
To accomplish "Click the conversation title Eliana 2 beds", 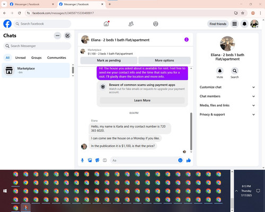I will point(120,40).
